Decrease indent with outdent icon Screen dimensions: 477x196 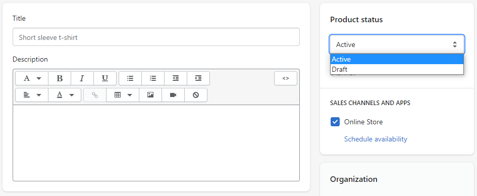click(x=176, y=78)
